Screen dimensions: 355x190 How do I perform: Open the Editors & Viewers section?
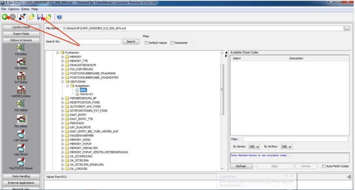[21, 40]
